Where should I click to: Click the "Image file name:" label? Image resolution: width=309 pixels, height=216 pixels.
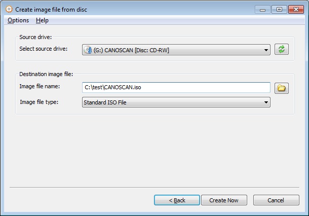tap(40, 86)
